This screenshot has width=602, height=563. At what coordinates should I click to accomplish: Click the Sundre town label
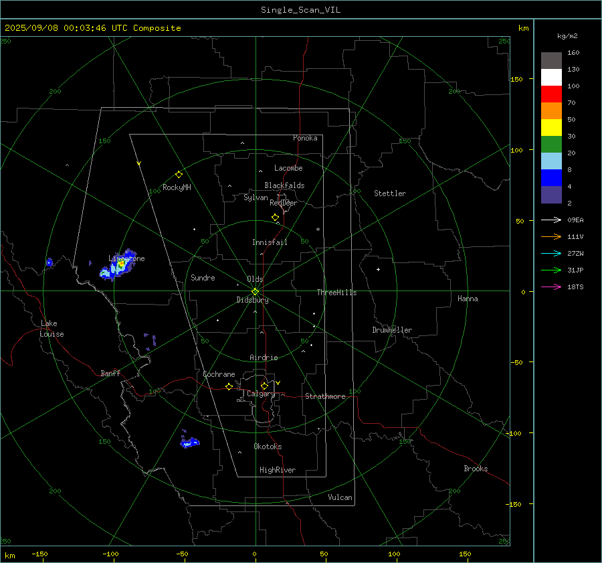203,278
